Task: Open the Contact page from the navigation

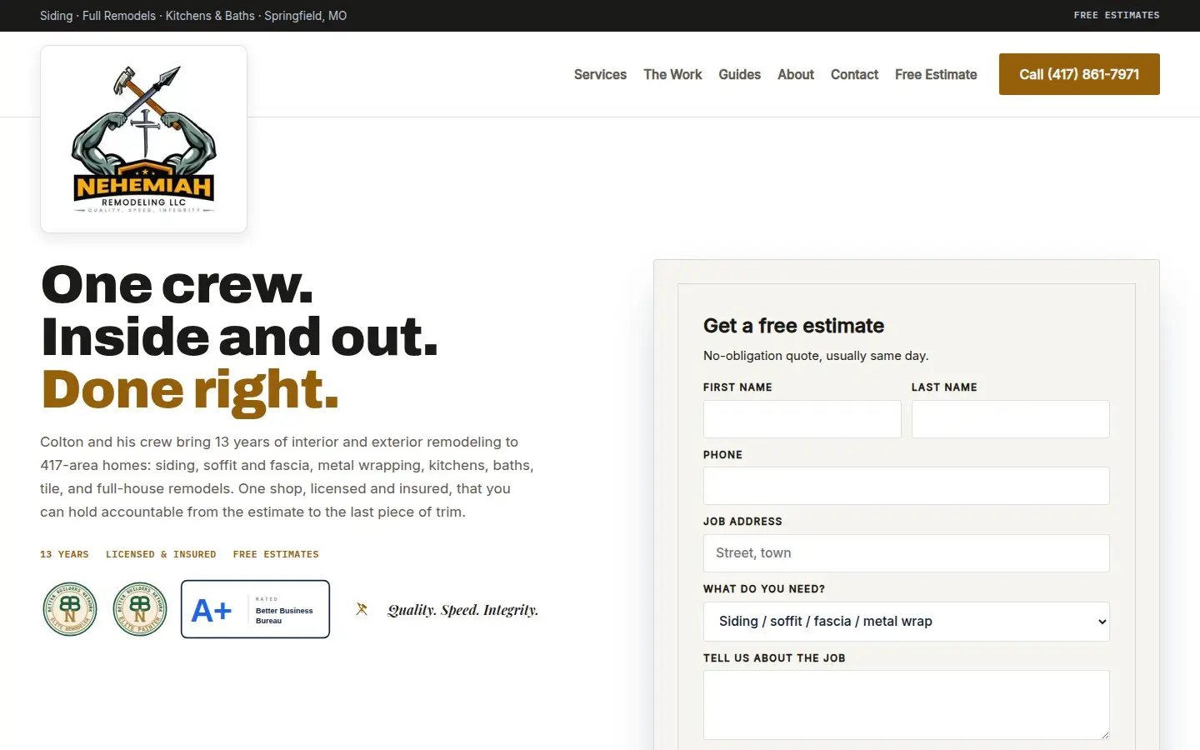Action: pyautogui.click(x=854, y=74)
